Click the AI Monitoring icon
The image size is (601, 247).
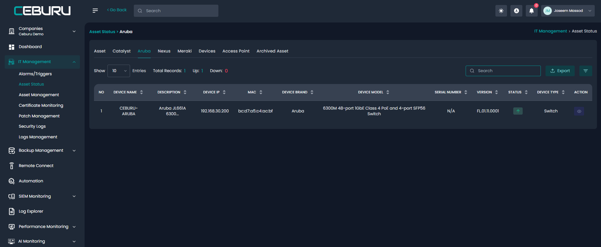pyautogui.click(x=12, y=241)
